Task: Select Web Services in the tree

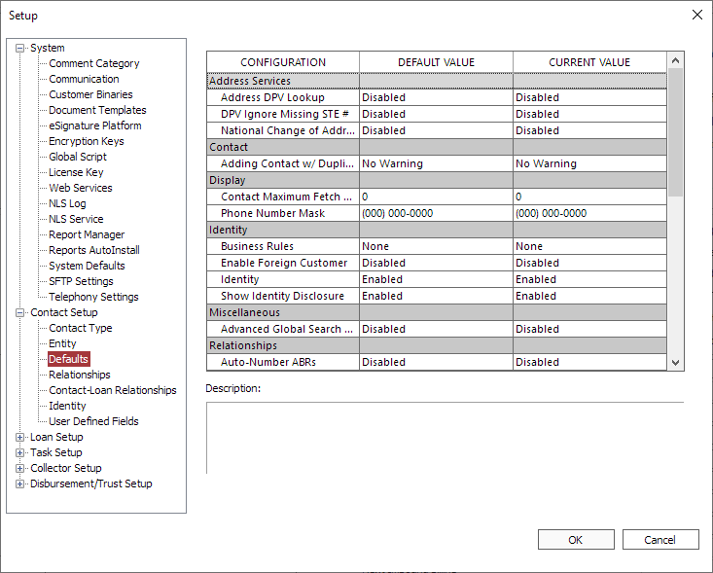Action: tap(81, 188)
